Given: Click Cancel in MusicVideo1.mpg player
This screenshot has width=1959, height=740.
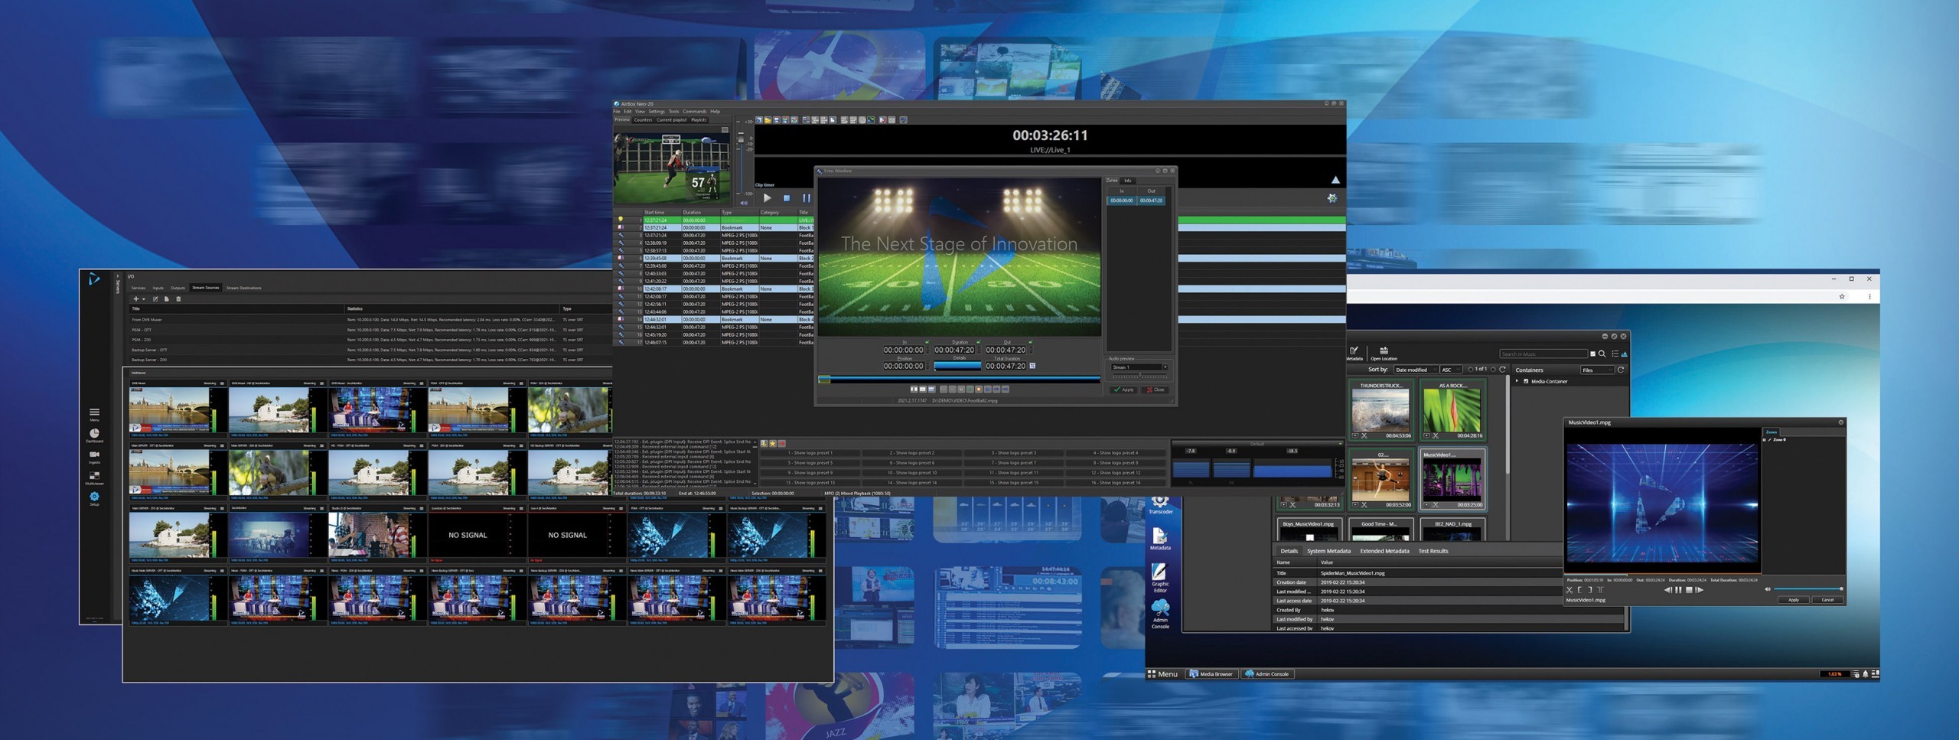Looking at the screenshot, I should [1827, 600].
